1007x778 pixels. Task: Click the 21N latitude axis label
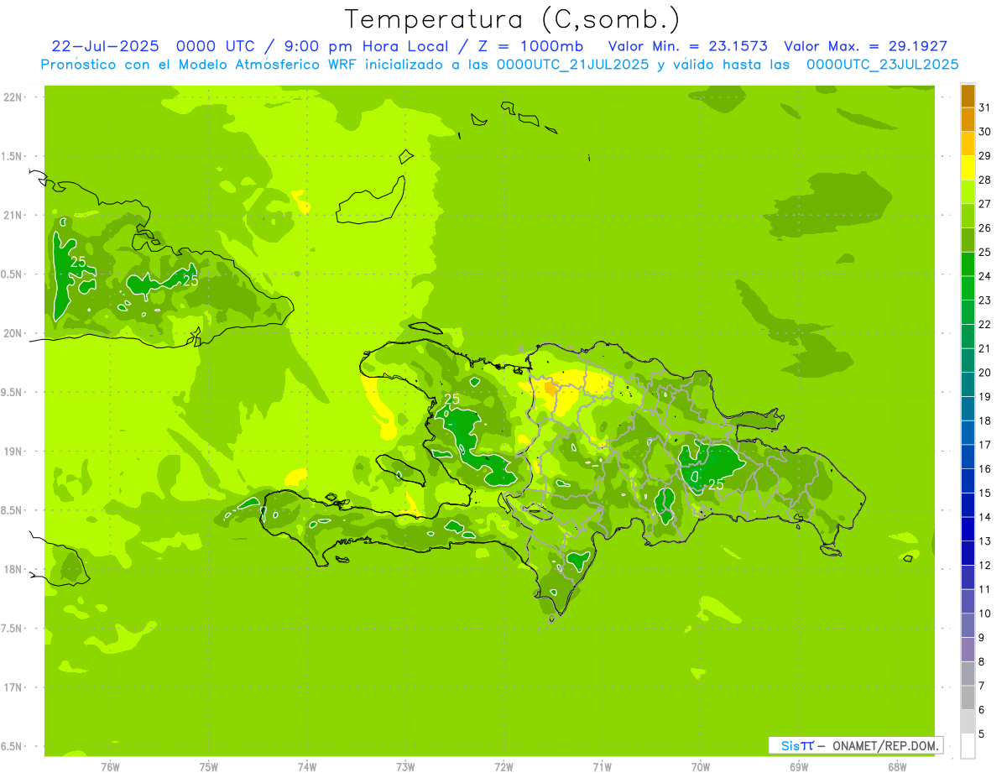13,215
